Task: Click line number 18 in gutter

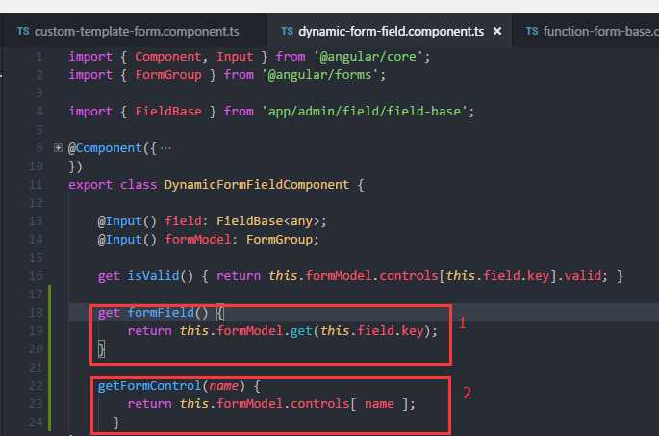Action: coord(37,313)
